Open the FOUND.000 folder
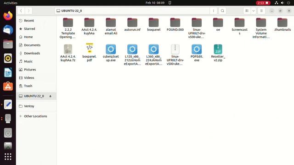 175,24
